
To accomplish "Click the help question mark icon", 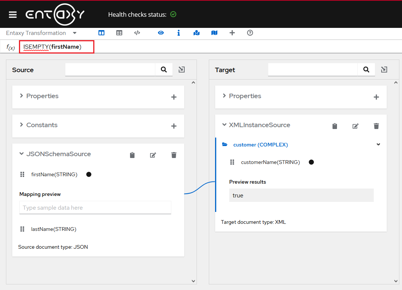I will coord(250,33).
